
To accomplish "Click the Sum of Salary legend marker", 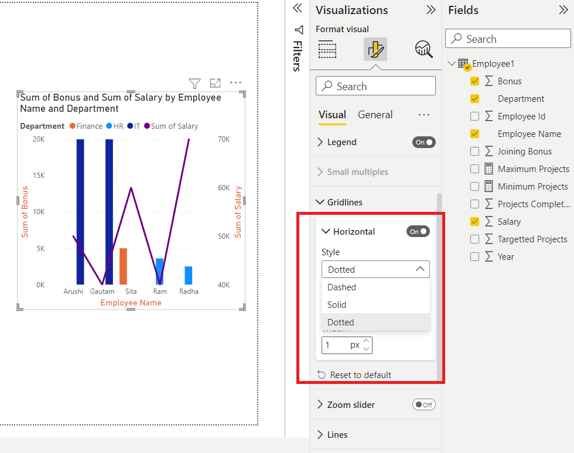I will click(x=147, y=126).
